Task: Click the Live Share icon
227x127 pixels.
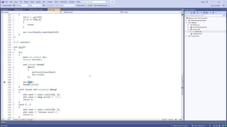Action: click(x=212, y=6)
